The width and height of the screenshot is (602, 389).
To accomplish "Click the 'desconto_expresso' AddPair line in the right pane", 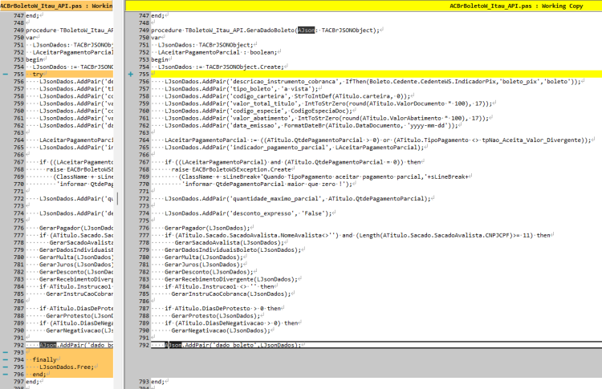I will pyautogui.click(x=248, y=213).
